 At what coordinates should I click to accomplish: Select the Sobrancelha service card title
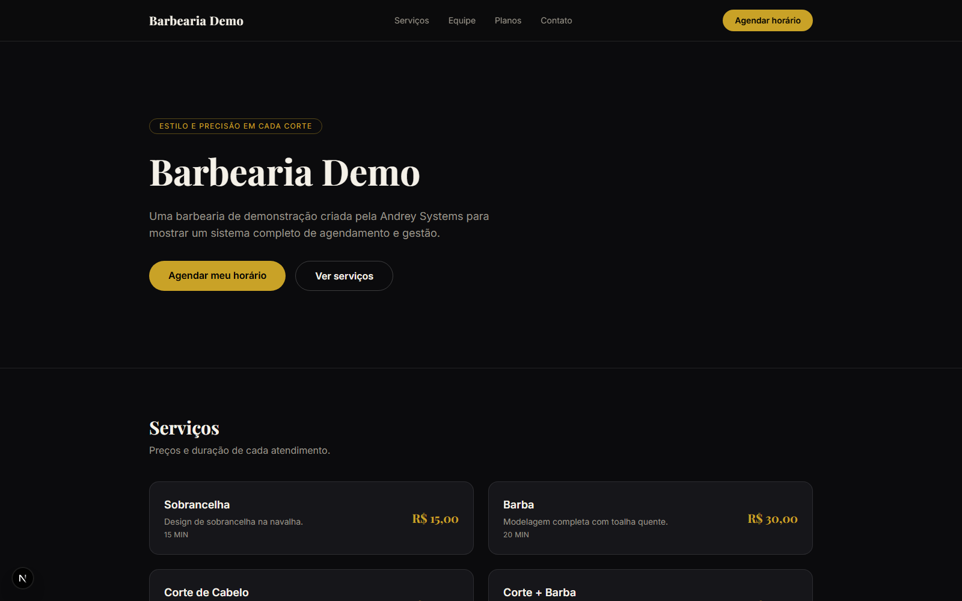(197, 505)
